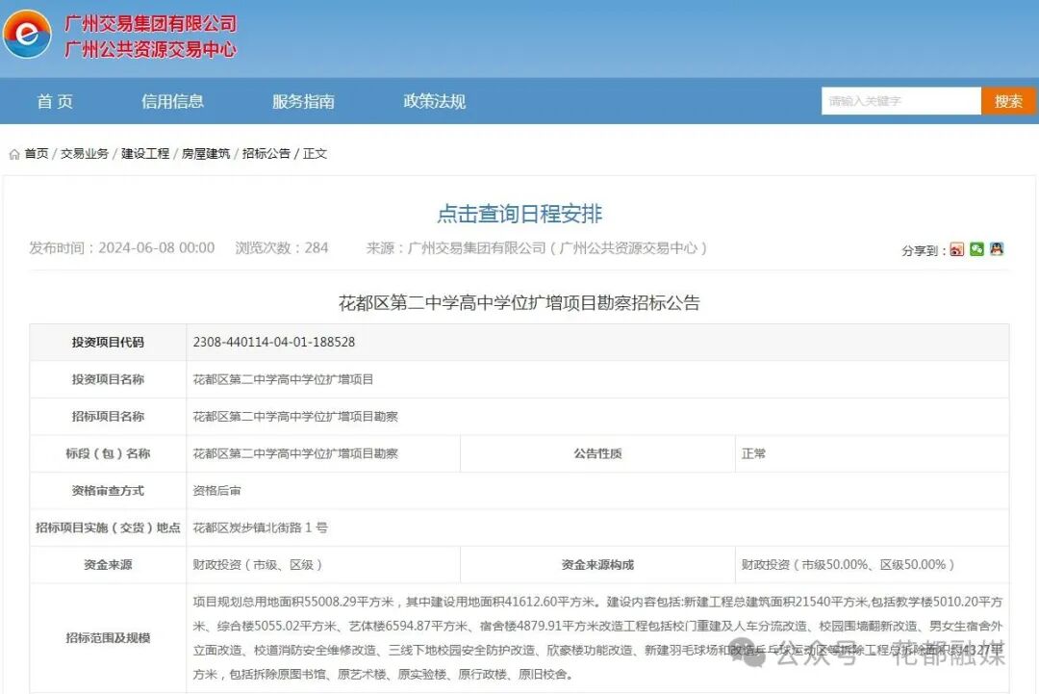The width and height of the screenshot is (1039, 694).
Task: Go to 招标公告 in breadcrumb
Action: 266,154
